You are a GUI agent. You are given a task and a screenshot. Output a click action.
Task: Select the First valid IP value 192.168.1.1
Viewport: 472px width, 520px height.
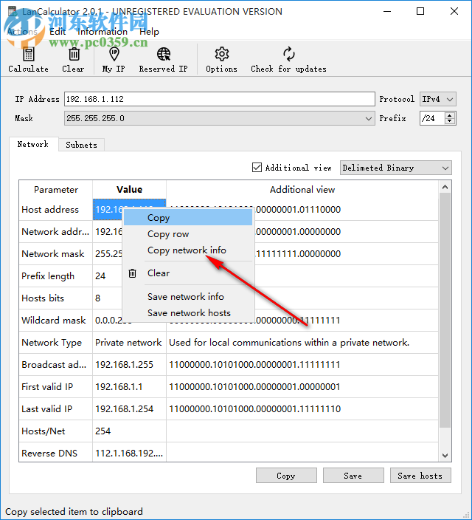click(x=129, y=387)
